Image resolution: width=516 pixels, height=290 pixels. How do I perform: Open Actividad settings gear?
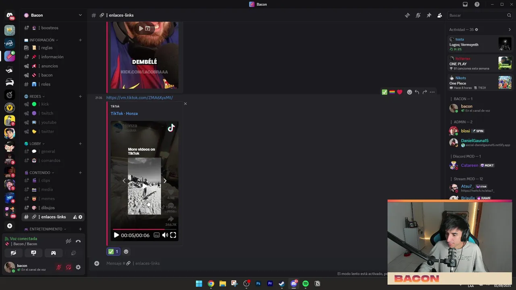pos(476,30)
